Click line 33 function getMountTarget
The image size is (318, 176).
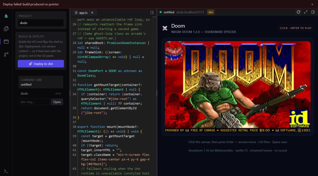point(110,87)
